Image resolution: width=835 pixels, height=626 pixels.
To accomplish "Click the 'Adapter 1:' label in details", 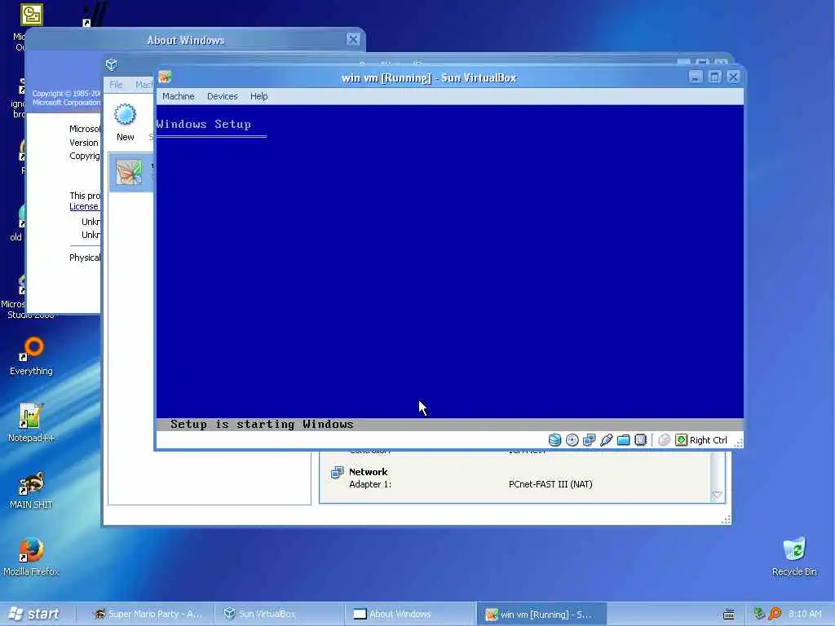I will pos(370,484).
